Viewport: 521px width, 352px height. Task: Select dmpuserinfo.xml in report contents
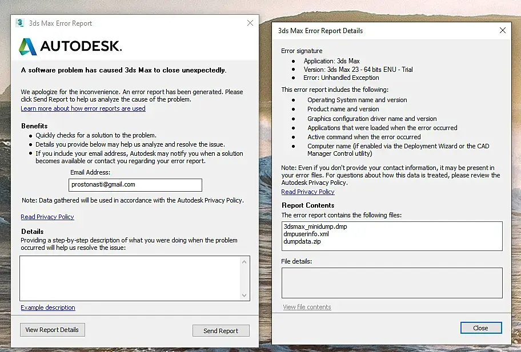point(306,234)
